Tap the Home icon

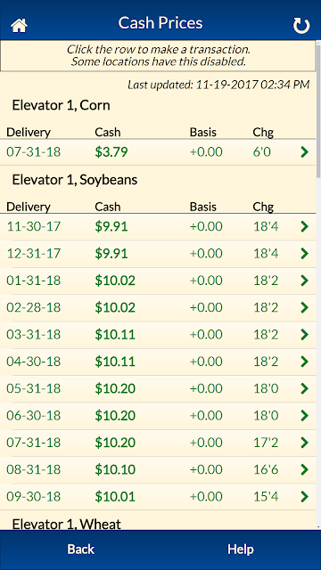coord(19,26)
